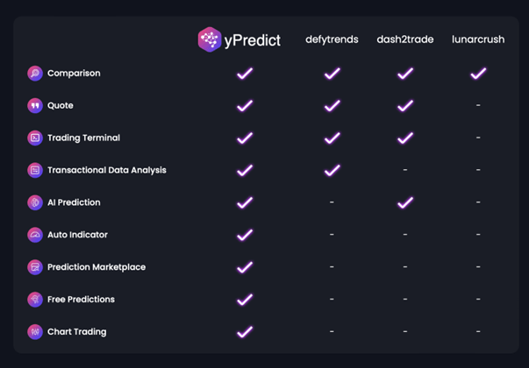529x368 pixels.
Task: Click the Free Predictions label
Action: coord(81,300)
